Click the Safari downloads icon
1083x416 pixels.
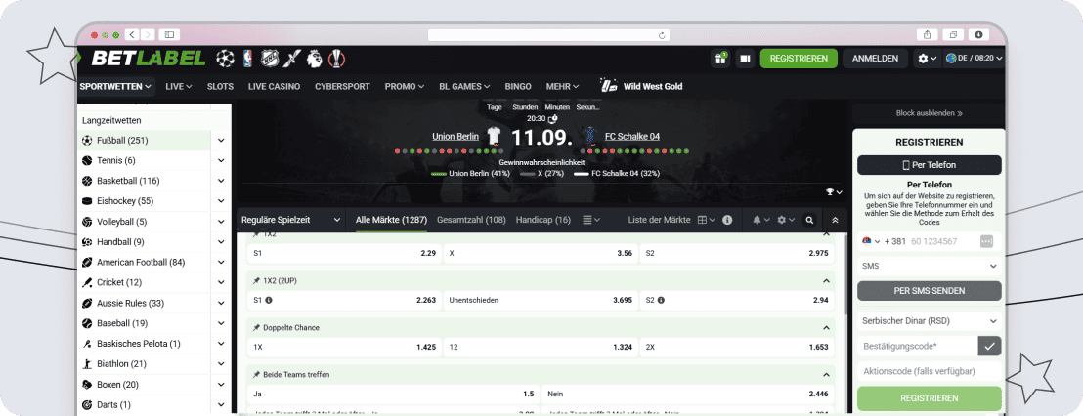978,34
